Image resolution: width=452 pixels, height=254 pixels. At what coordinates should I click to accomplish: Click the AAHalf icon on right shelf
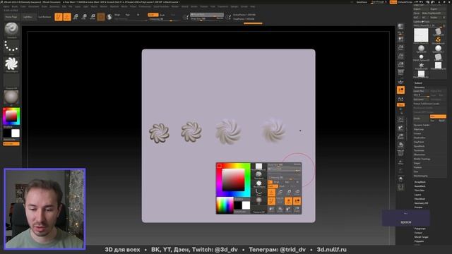tap(400, 64)
